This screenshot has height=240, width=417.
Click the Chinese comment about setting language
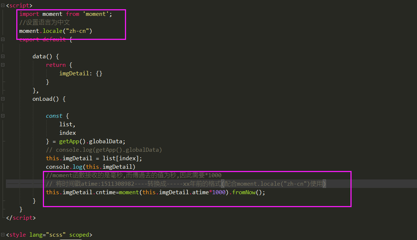44,22
